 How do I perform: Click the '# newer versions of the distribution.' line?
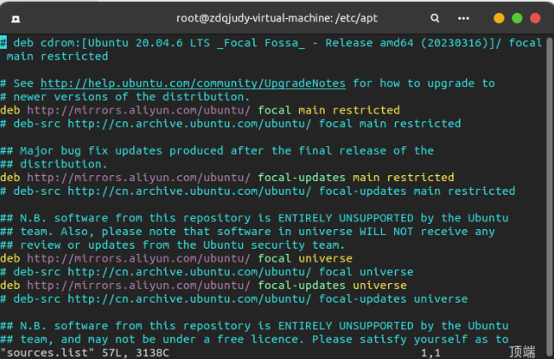(x=125, y=97)
